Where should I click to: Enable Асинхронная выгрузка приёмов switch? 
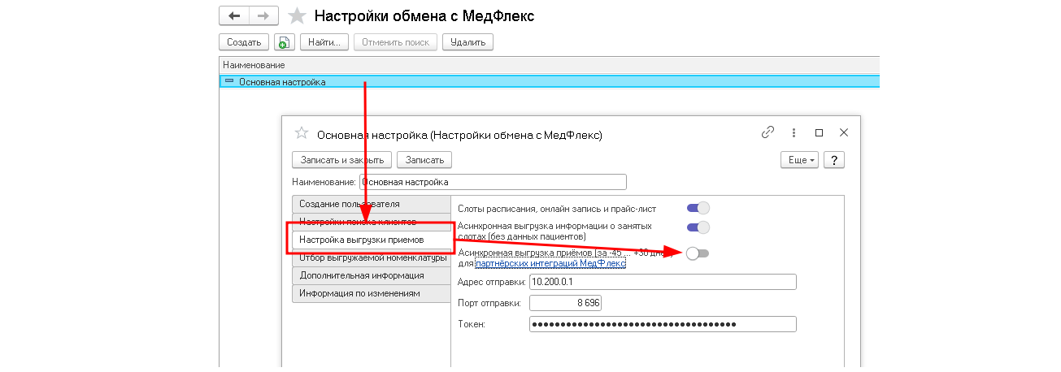[698, 253]
